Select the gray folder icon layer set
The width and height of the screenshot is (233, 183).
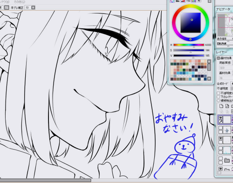click(x=227, y=160)
